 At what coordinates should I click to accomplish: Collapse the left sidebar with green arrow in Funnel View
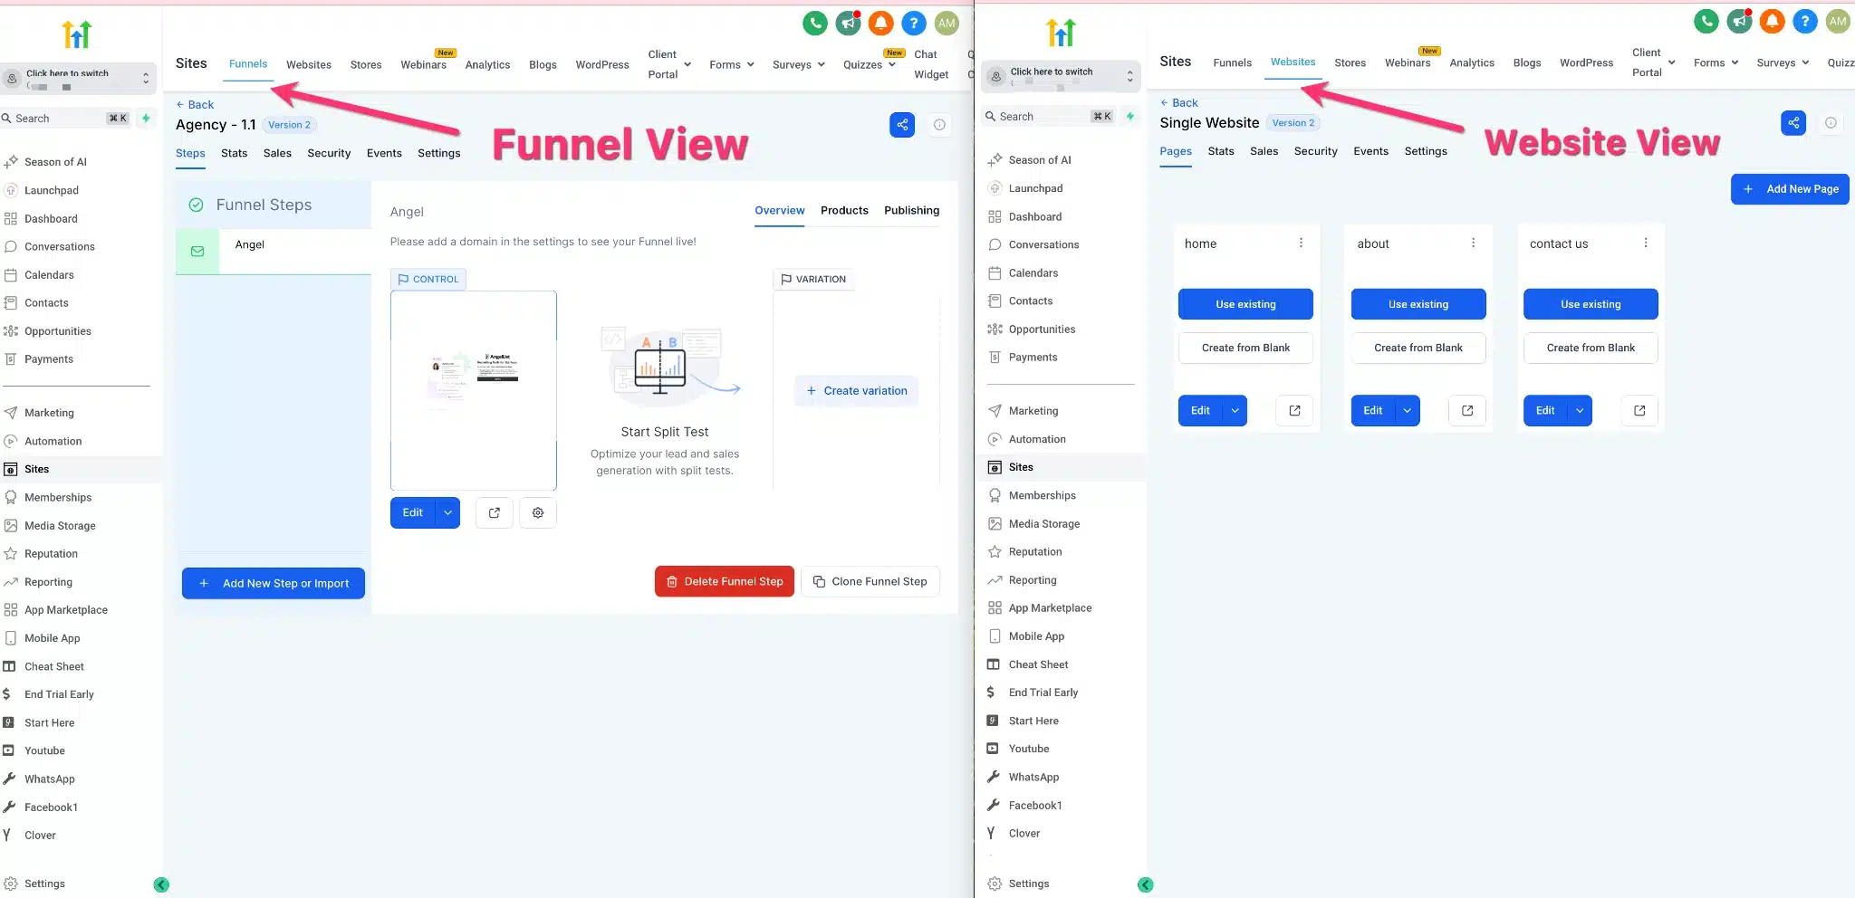click(x=161, y=884)
